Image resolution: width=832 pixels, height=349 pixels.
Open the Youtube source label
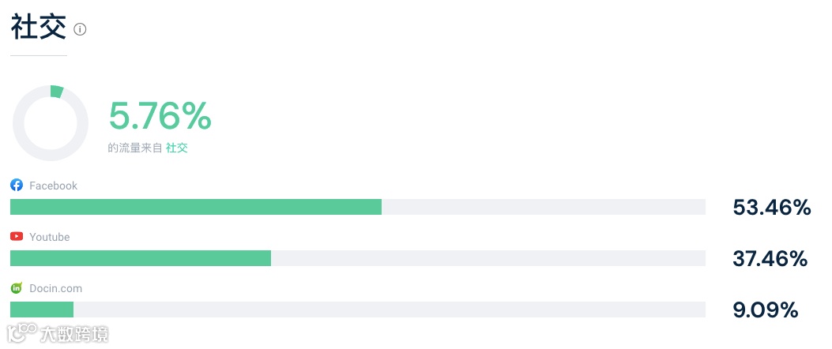point(49,237)
